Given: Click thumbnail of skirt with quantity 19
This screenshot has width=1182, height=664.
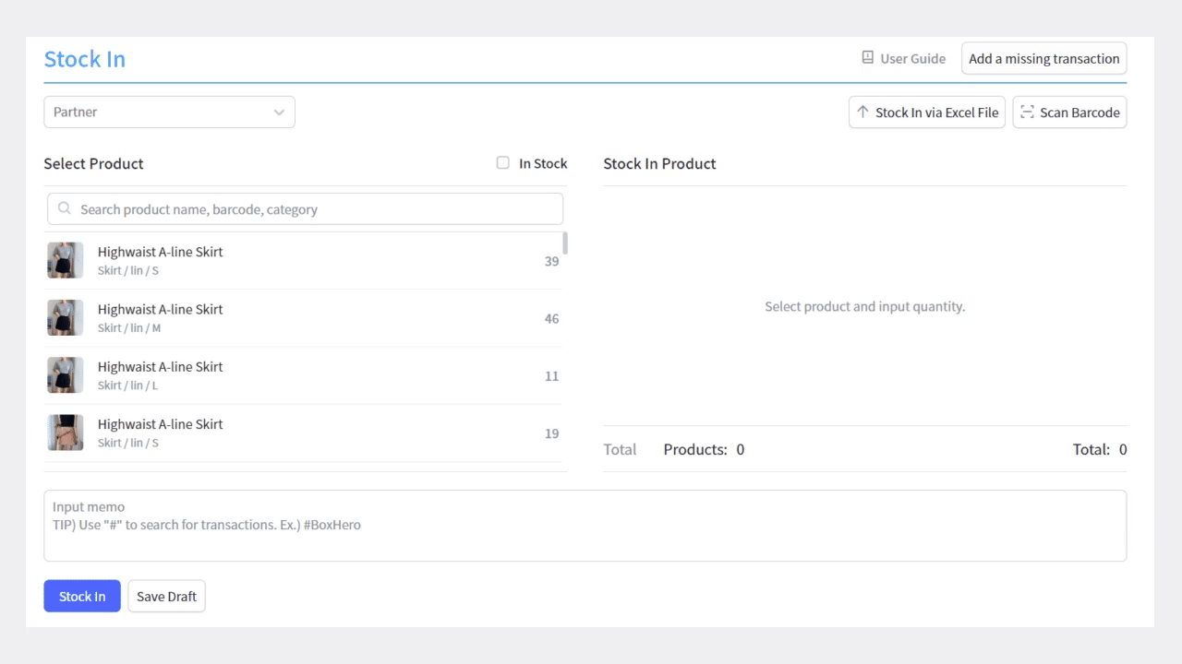Looking at the screenshot, I should point(66,433).
